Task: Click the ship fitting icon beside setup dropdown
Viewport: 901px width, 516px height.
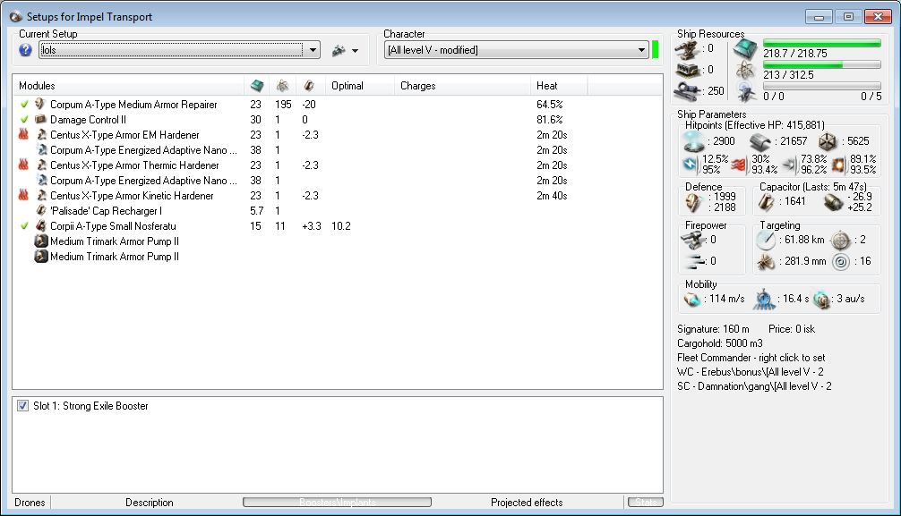Action: 339,50
